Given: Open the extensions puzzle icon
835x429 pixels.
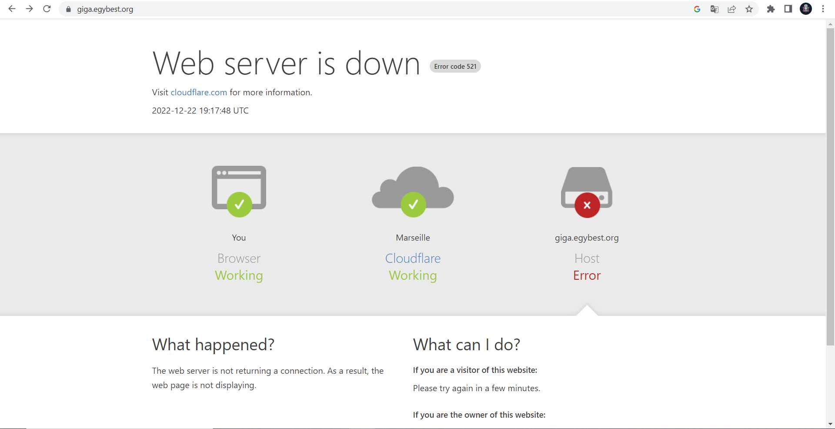Looking at the screenshot, I should coord(771,9).
